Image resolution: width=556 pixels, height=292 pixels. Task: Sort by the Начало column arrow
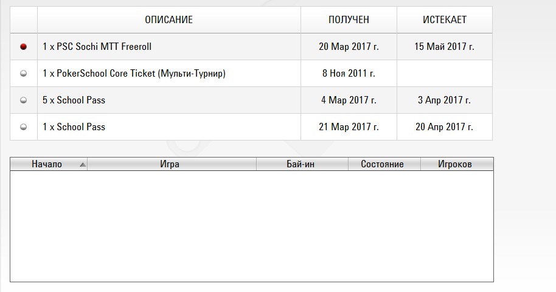point(83,165)
